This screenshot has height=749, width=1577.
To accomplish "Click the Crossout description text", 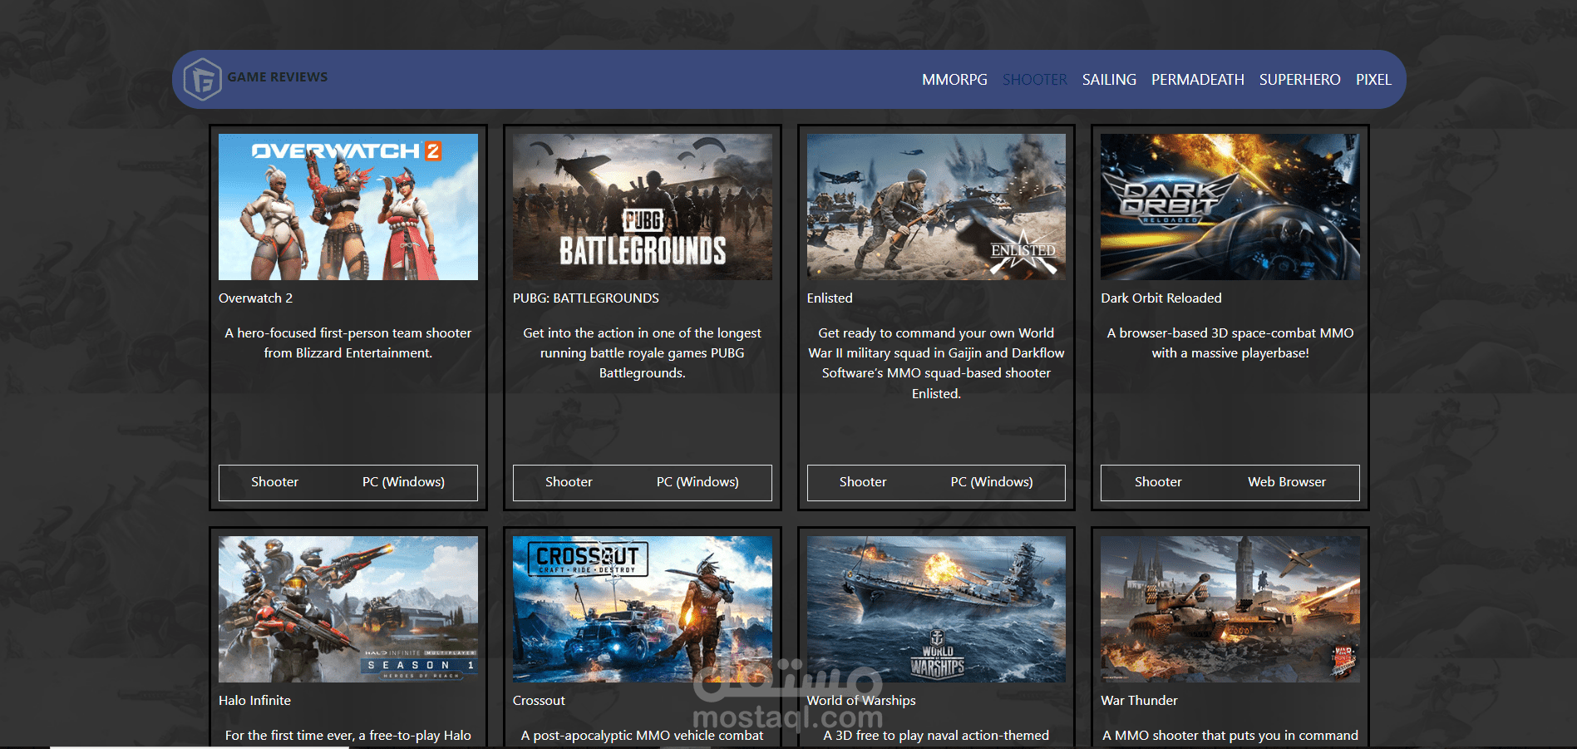I will (x=643, y=736).
